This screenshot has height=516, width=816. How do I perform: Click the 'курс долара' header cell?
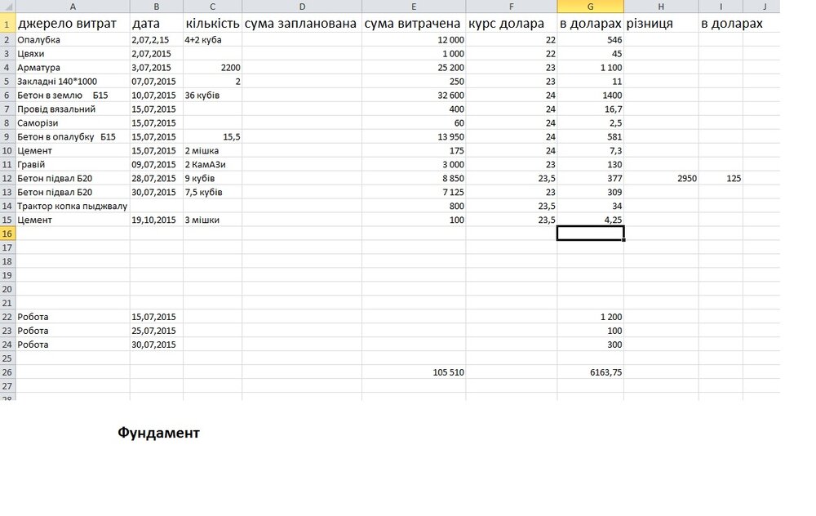(511, 24)
